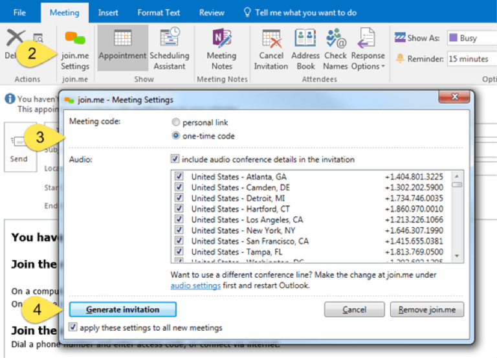The image size is (497, 358).
Task: Switch to the Meeting tab
Action: [65, 13]
